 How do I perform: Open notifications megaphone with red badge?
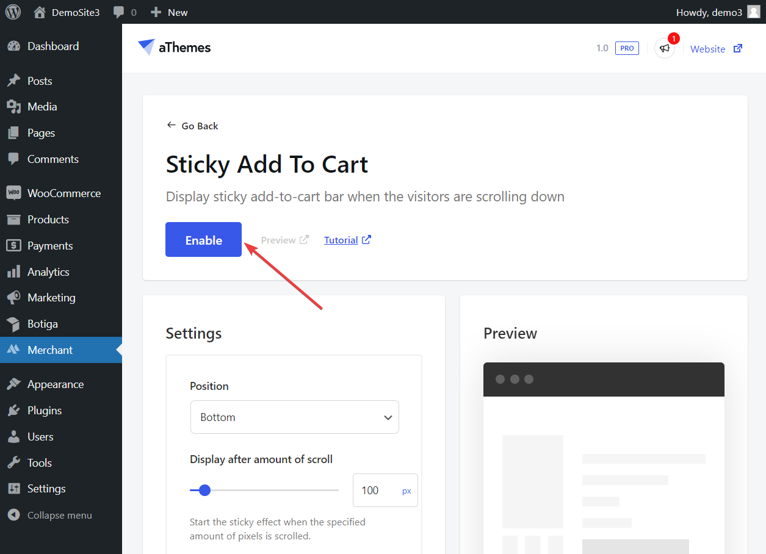pos(665,48)
